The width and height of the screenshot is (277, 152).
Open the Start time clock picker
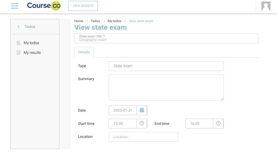pyautogui.click(x=142, y=123)
